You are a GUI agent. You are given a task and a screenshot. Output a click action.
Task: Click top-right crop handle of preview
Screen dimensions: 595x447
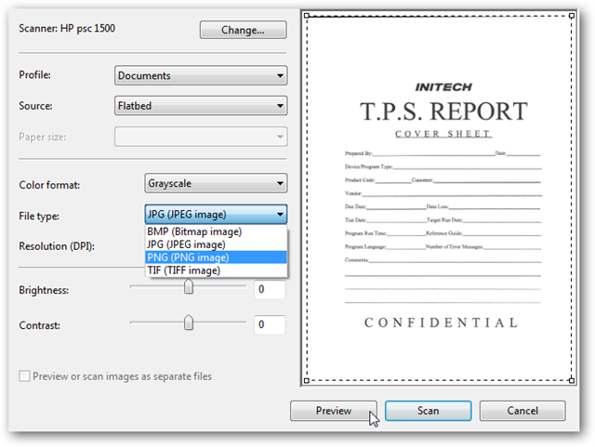(572, 16)
